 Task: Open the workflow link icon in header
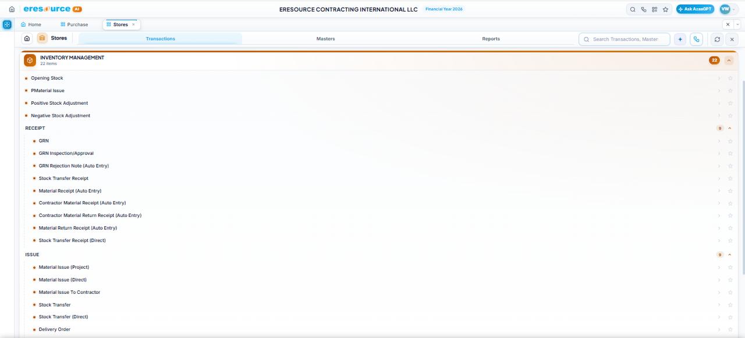(644, 9)
